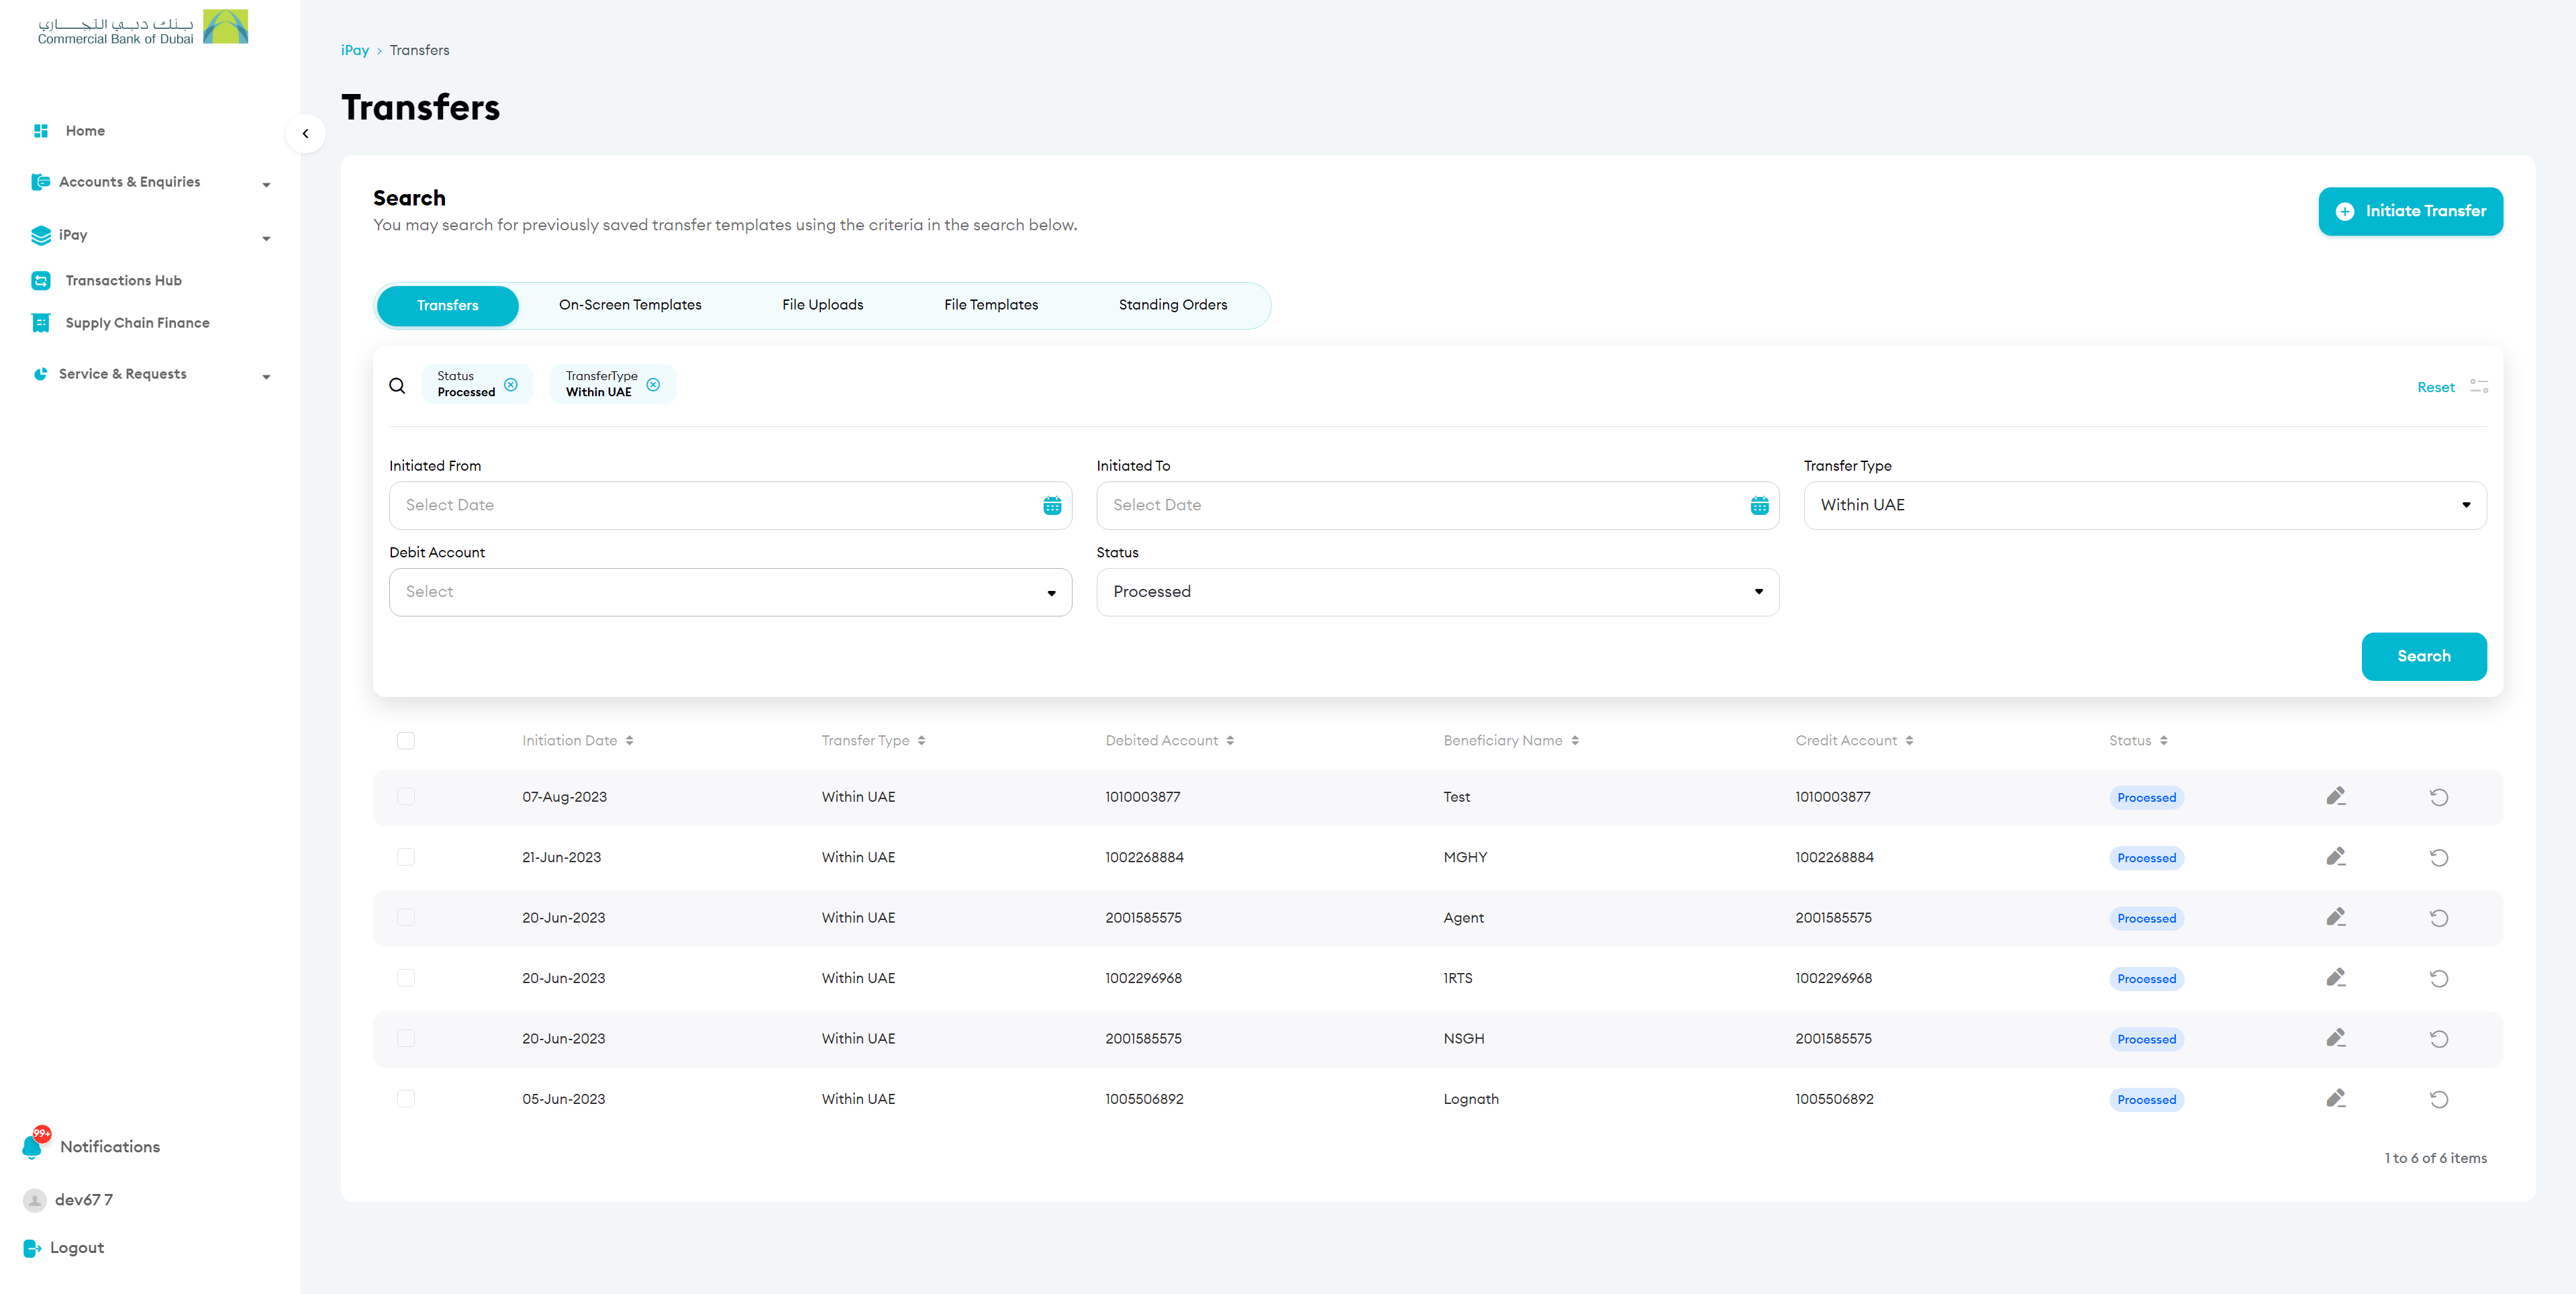The height and width of the screenshot is (1294, 2576).
Task: Select checkbox for the 1RTS beneficiary row
Action: [x=406, y=978]
